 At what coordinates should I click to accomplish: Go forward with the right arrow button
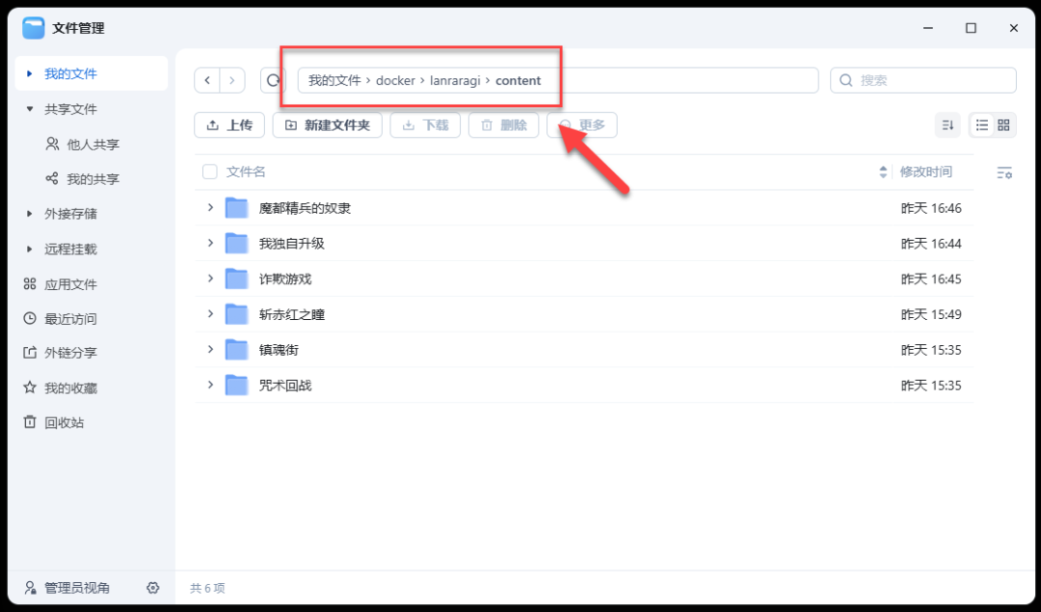(x=231, y=80)
